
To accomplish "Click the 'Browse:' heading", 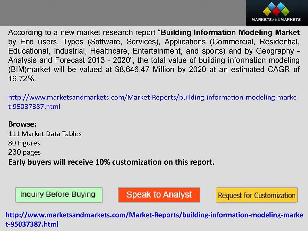I will click(22, 124).
